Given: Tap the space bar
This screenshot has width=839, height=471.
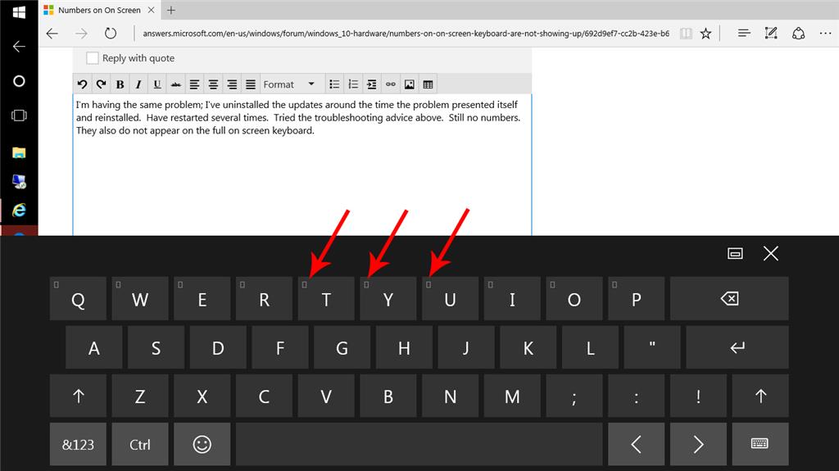Looking at the screenshot, I should (x=419, y=444).
